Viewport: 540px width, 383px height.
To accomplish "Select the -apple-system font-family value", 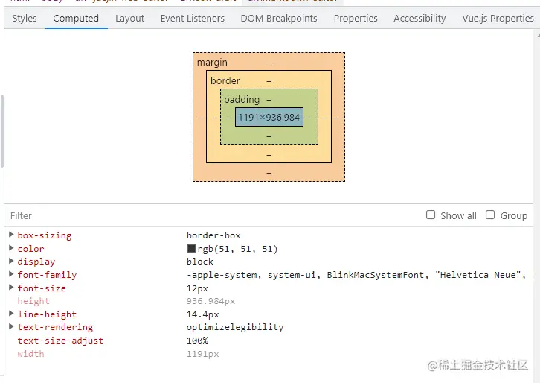I will 356,275.
